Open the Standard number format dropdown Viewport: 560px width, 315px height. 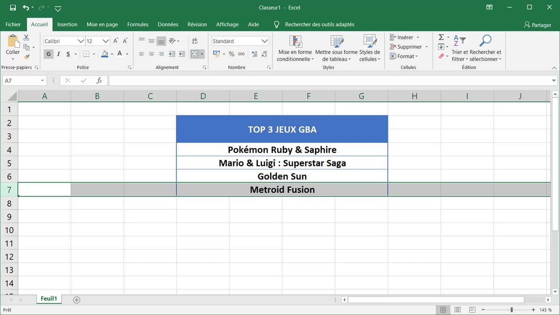tap(265, 41)
